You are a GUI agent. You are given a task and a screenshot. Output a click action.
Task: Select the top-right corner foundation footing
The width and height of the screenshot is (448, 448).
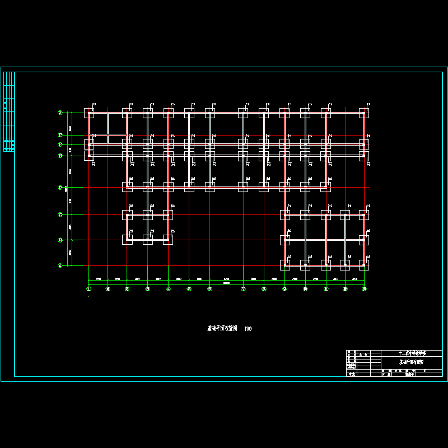point(364,113)
